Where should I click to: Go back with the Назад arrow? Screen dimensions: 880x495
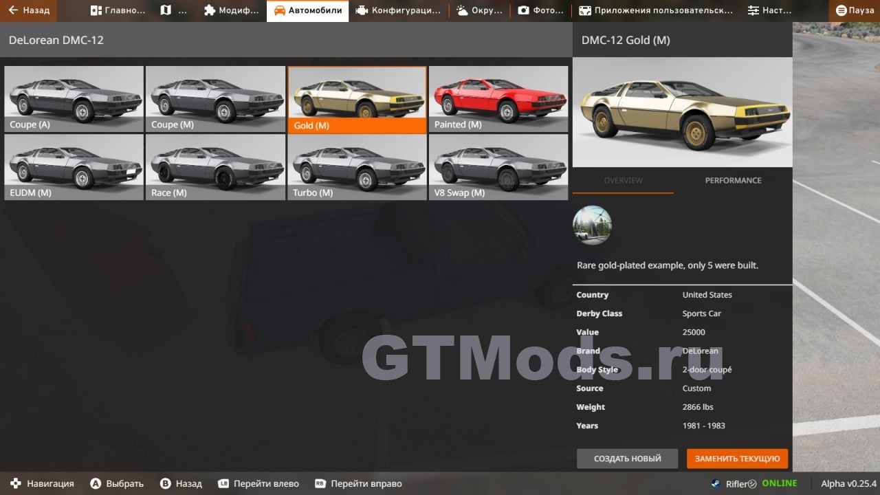(x=29, y=10)
